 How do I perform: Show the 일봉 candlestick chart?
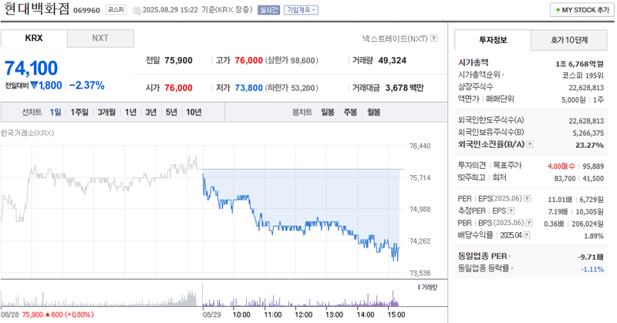(x=328, y=112)
